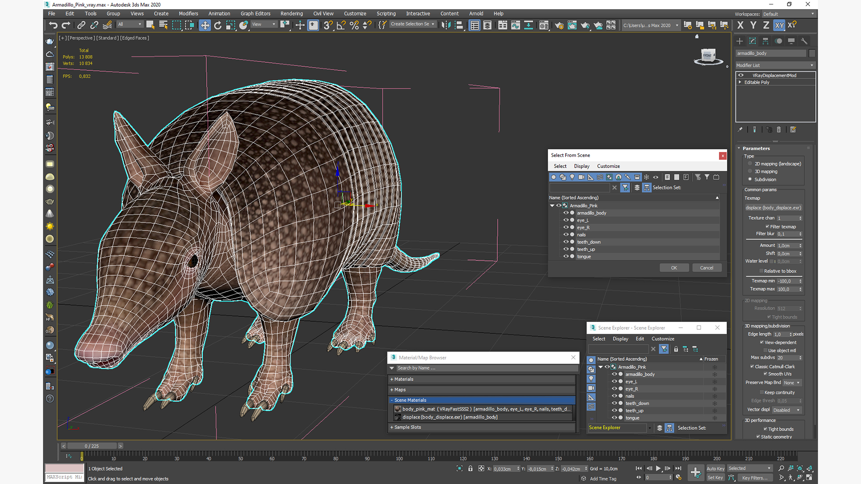Click the Angle Snap toggle icon
The height and width of the screenshot is (484, 861).
pos(341,26)
